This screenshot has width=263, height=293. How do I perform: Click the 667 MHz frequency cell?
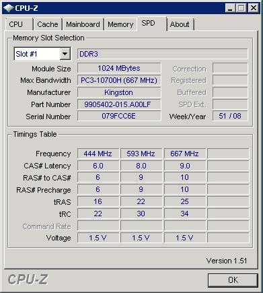pos(185,154)
